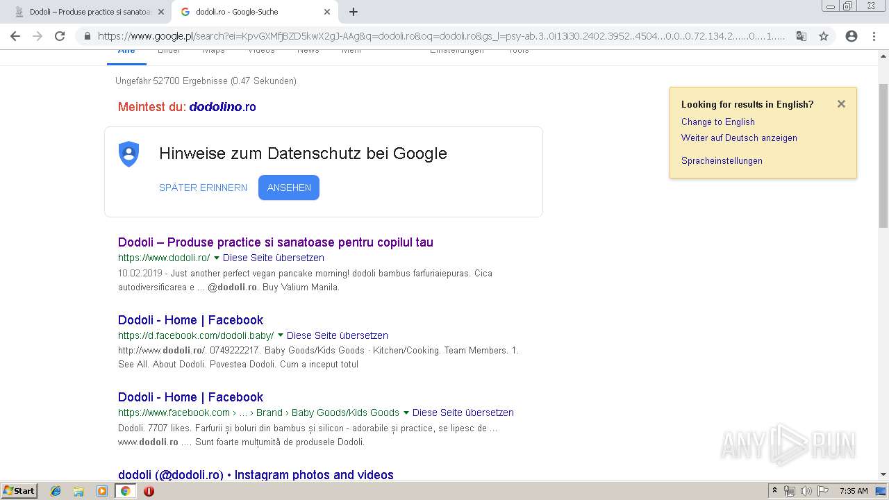Click the dodolino.ro suggestion
This screenshot has width=889, height=500.
(222, 107)
